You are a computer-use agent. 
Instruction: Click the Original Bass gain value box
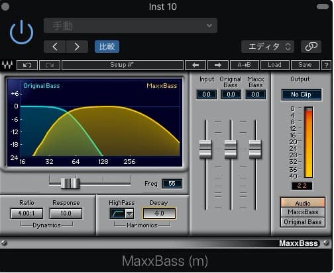coord(231,95)
